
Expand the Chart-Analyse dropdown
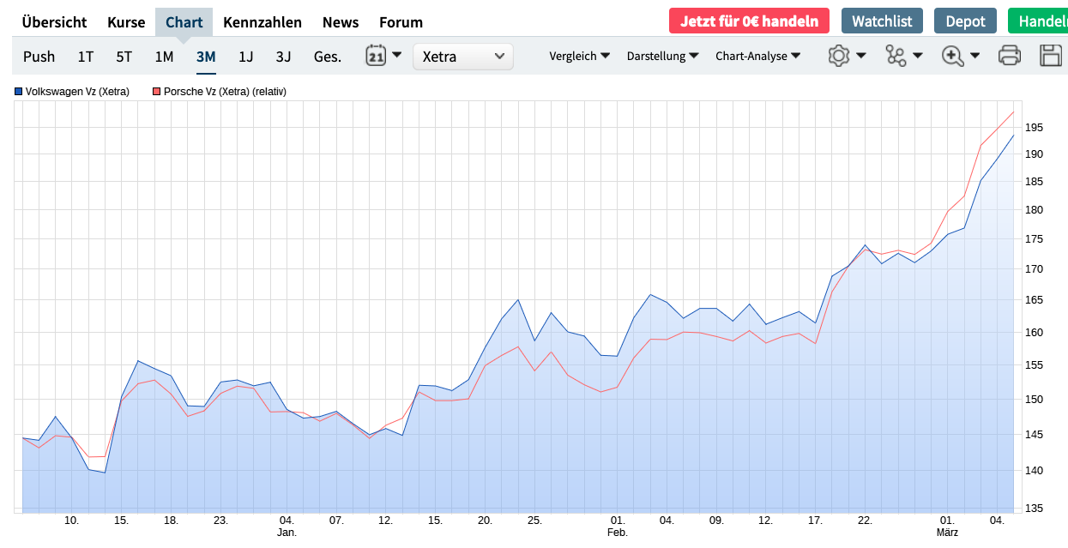[758, 56]
